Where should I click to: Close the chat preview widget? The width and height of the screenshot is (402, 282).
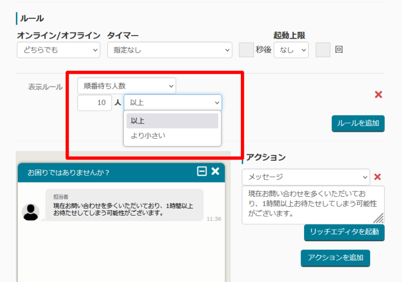pos(215,172)
